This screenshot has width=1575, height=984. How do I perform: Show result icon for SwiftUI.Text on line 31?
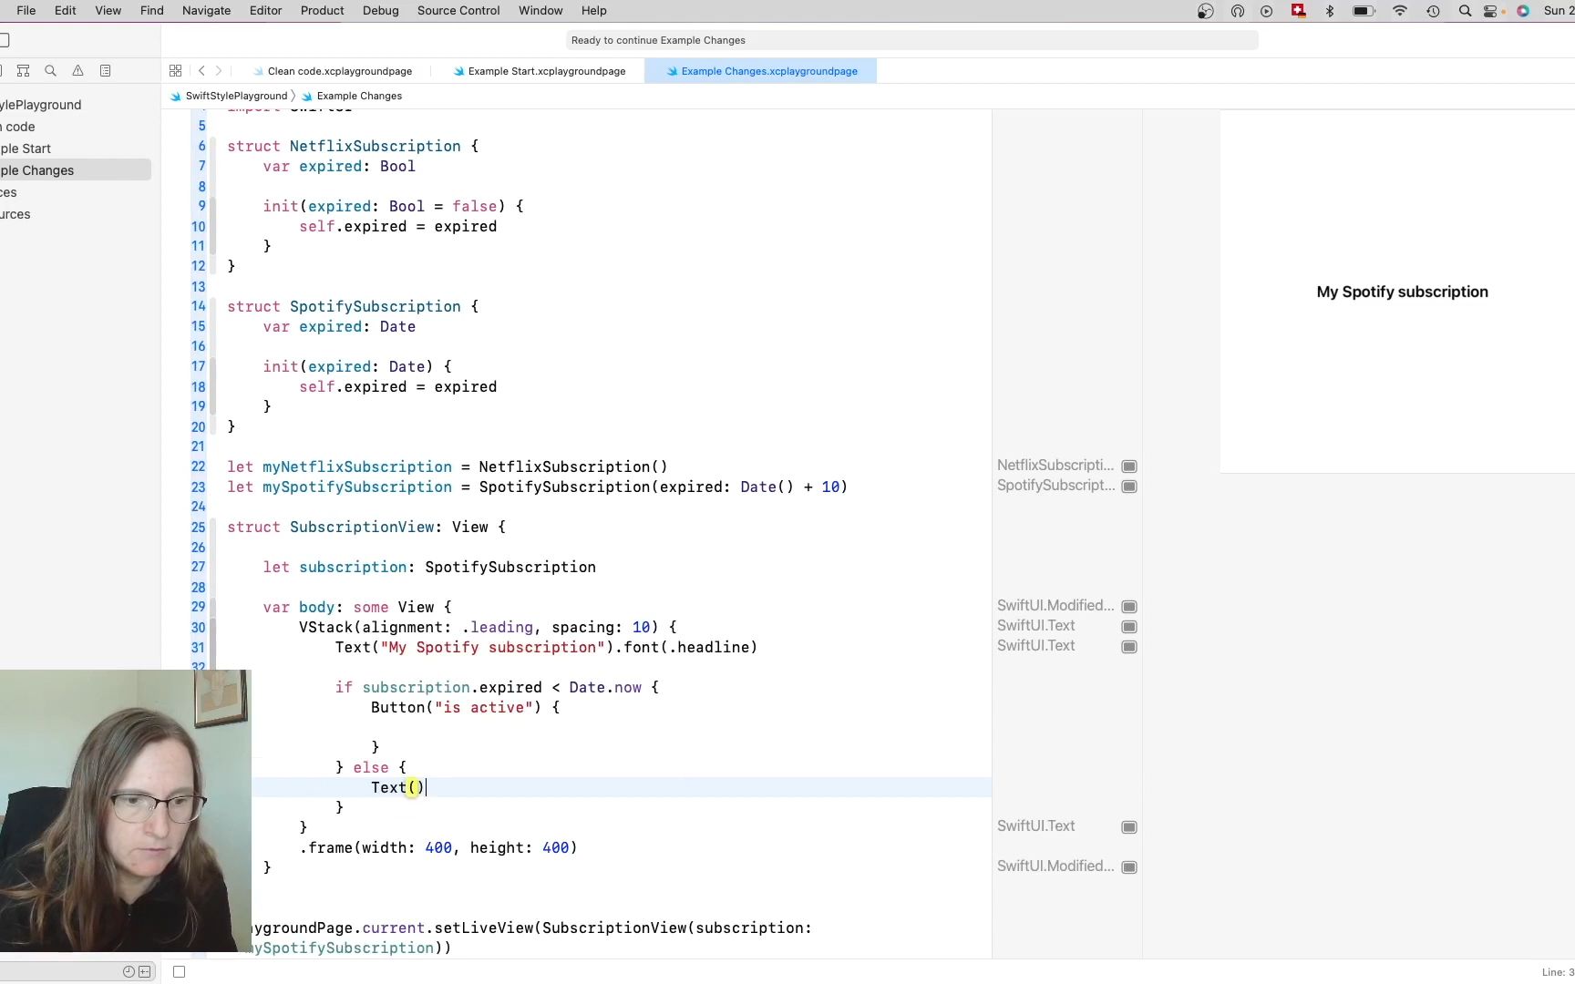[1129, 647]
